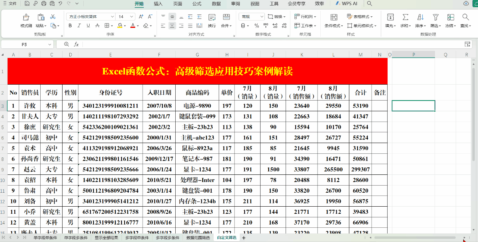The image size is (478, 242).
Task: Click the 查找 (Find) icon
Action: 466,21
